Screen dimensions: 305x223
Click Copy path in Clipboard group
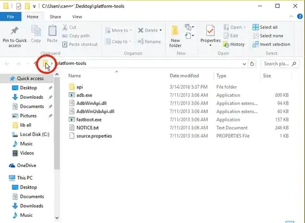[76, 36]
